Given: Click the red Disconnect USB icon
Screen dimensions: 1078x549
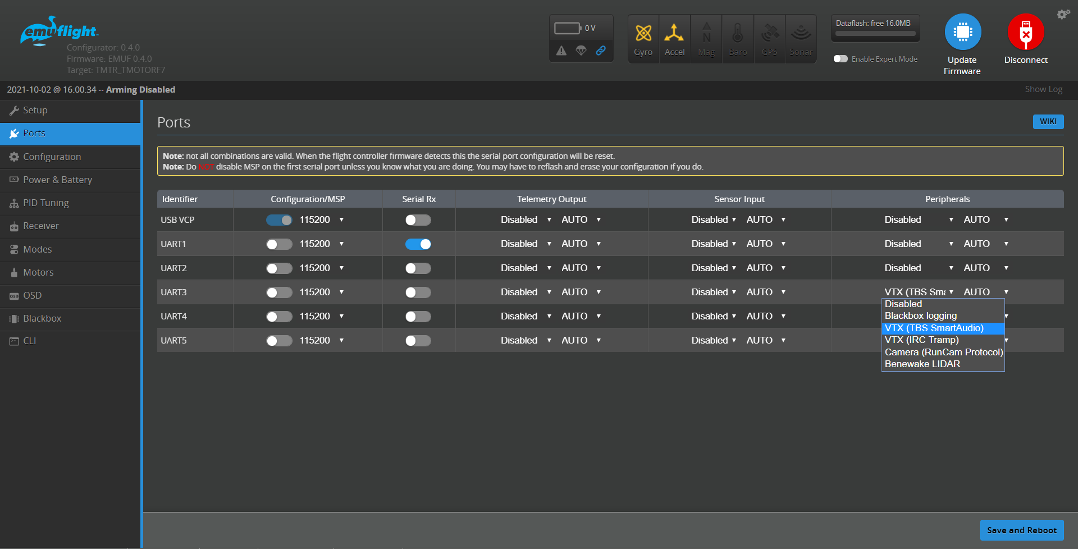Looking at the screenshot, I should 1026,32.
